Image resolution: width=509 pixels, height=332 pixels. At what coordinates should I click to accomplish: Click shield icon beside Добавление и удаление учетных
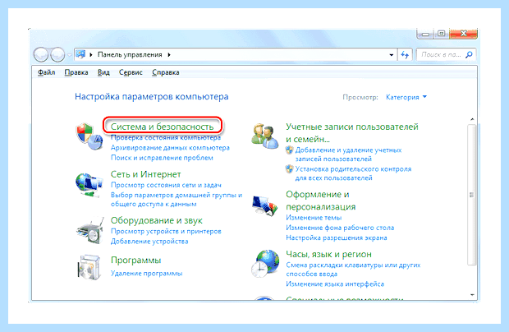[x=289, y=150]
